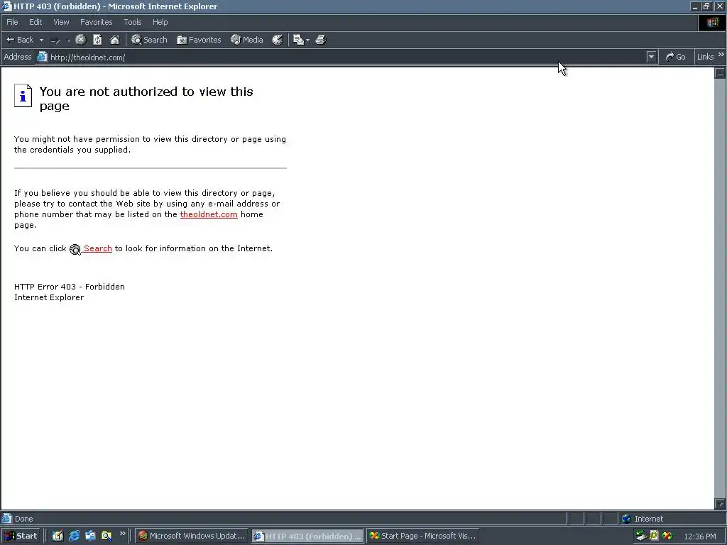Image resolution: width=727 pixels, height=545 pixels.
Task: Click the 'You are not authorized' heading
Action: click(146, 99)
